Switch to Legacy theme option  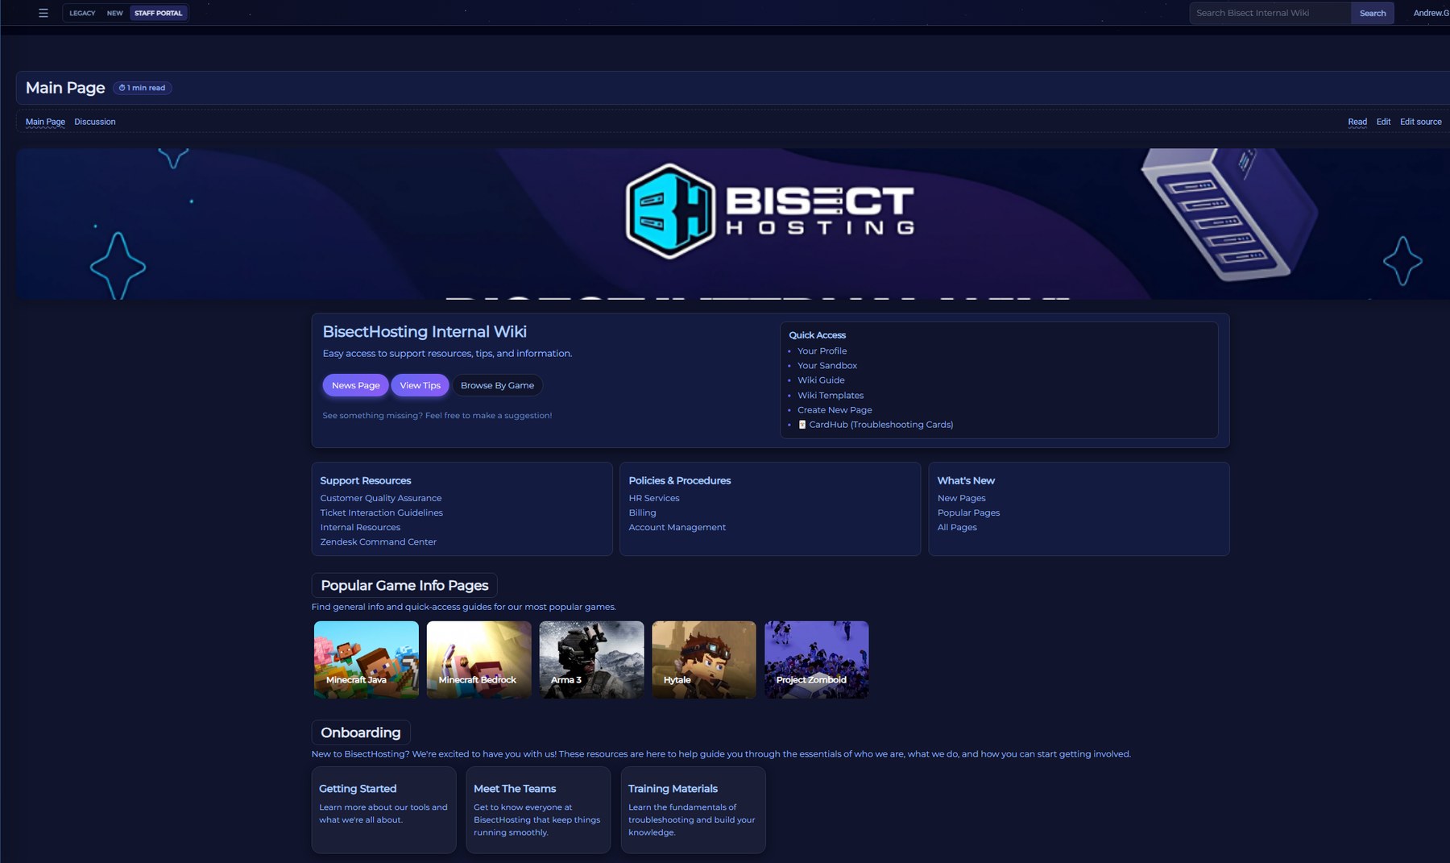(x=82, y=13)
